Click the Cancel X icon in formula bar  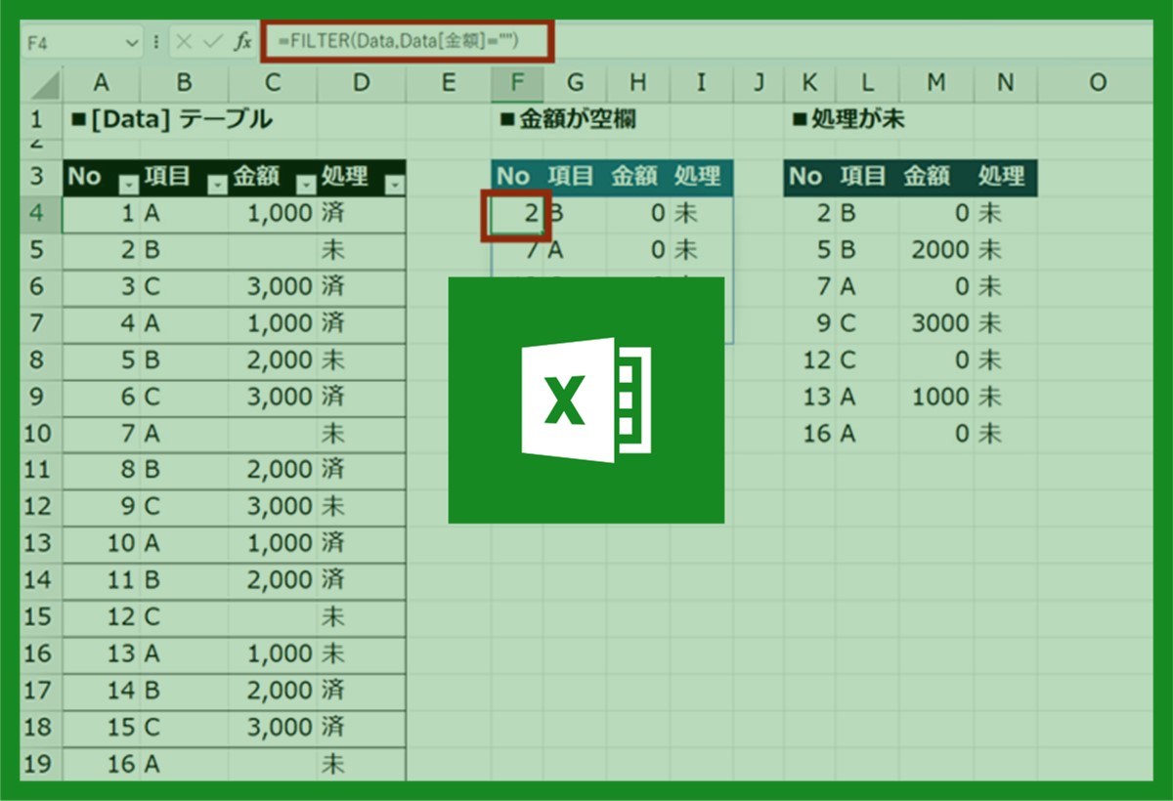[186, 42]
